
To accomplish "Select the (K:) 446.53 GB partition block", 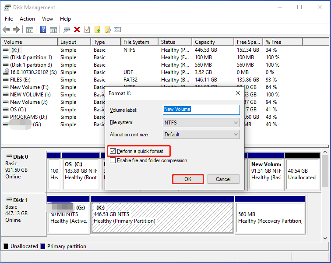I will pos(162,214).
